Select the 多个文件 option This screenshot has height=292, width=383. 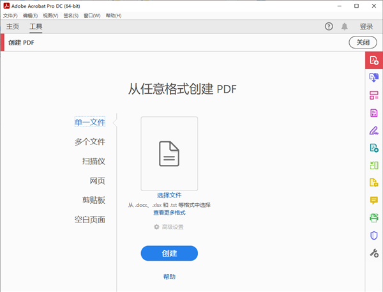[x=90, y=142]
